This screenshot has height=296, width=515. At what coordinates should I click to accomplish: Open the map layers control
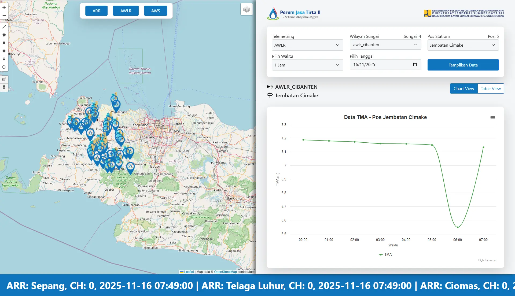(247, 10)
